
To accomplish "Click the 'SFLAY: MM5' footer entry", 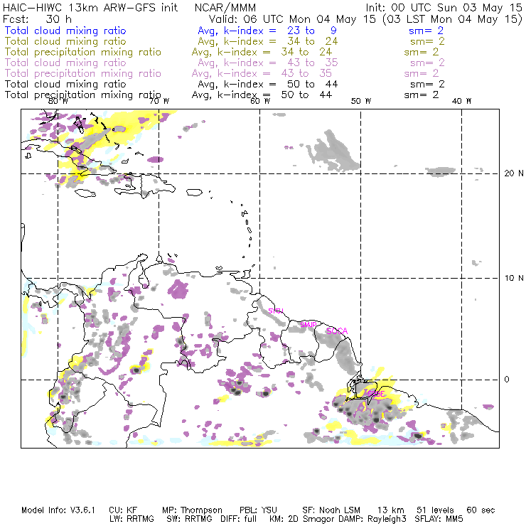I will click(439, 519).
